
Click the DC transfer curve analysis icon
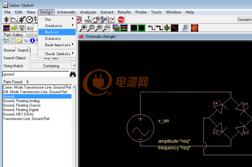point(14,20)
